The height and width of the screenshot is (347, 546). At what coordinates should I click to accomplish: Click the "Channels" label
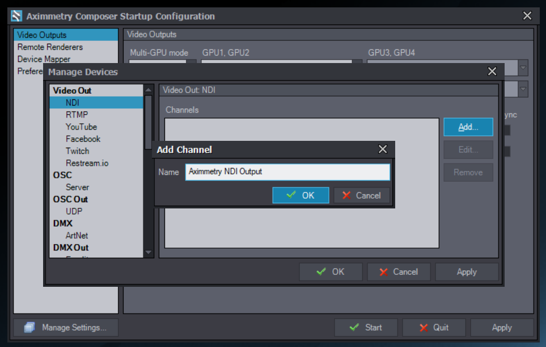[x=182, y=110]
